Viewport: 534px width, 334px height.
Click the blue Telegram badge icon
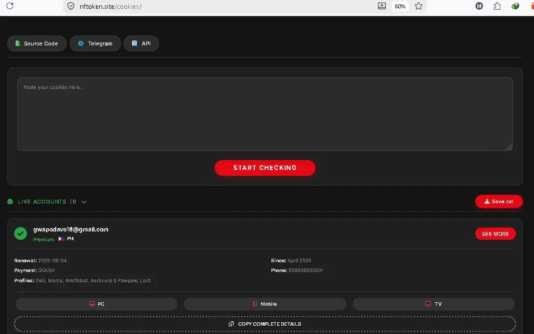coord(81,43)
